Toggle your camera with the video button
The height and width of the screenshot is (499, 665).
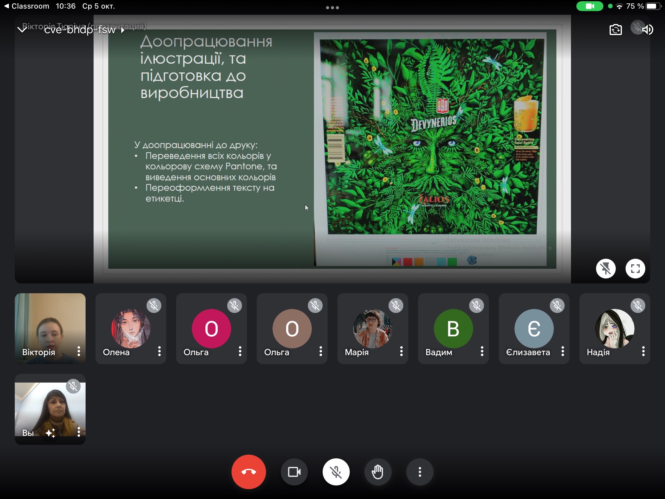click(x=294, y=472)
